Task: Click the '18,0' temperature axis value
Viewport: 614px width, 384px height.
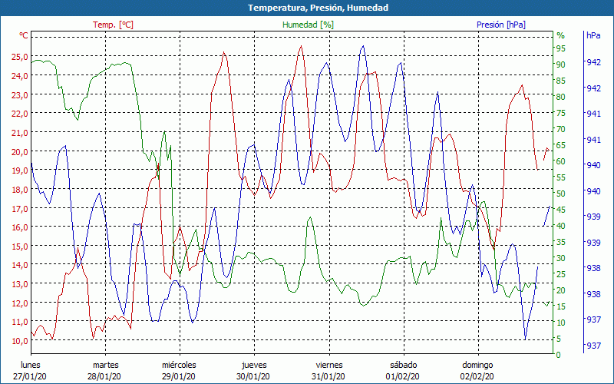Action: (x=20, y=189)
